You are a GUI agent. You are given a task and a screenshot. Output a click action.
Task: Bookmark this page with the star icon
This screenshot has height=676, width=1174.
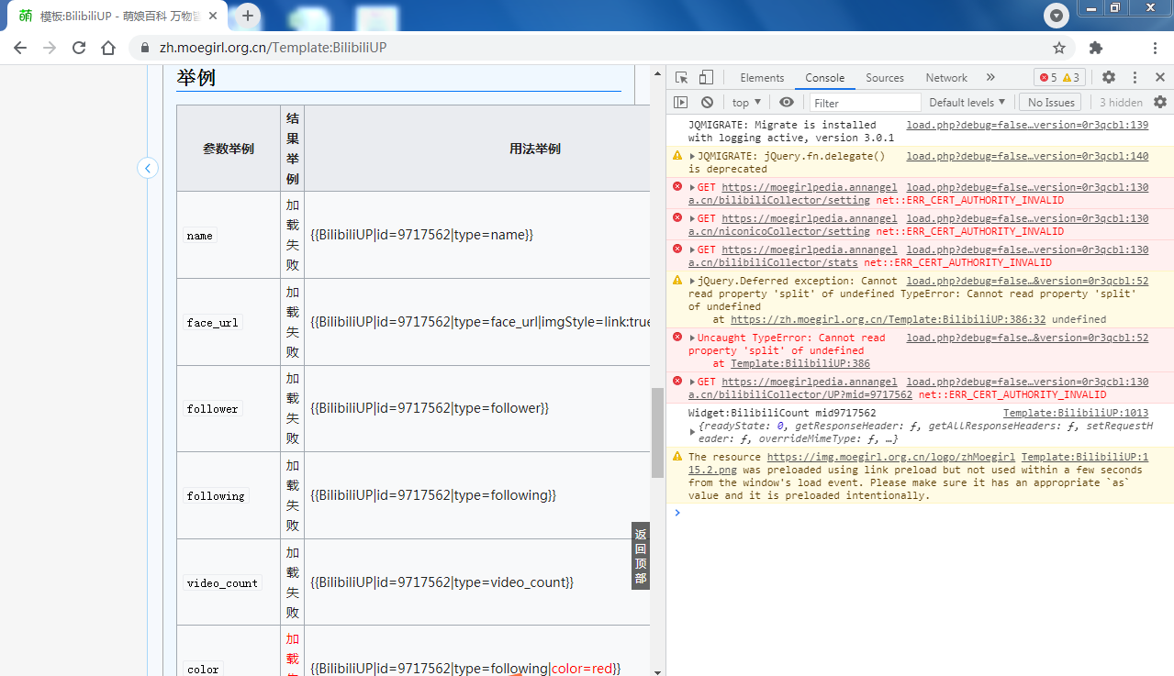[1059, 48]
